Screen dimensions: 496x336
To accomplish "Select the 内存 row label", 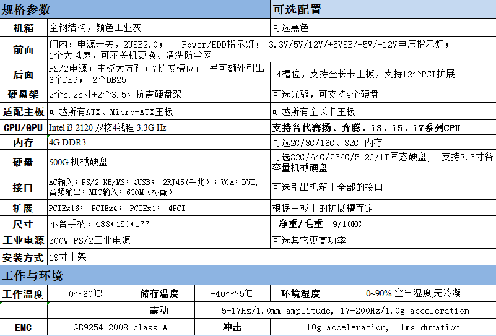I will tap(24, 142).
